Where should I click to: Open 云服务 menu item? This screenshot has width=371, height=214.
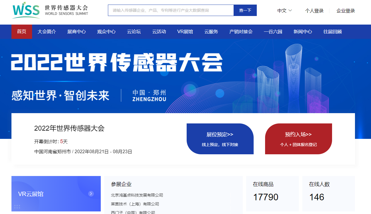coord(211,32)
